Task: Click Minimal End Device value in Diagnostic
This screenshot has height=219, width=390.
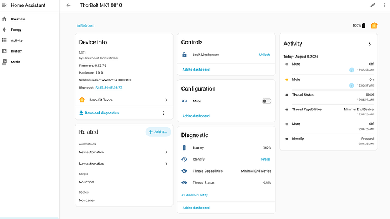Action: tap(256, 171)
